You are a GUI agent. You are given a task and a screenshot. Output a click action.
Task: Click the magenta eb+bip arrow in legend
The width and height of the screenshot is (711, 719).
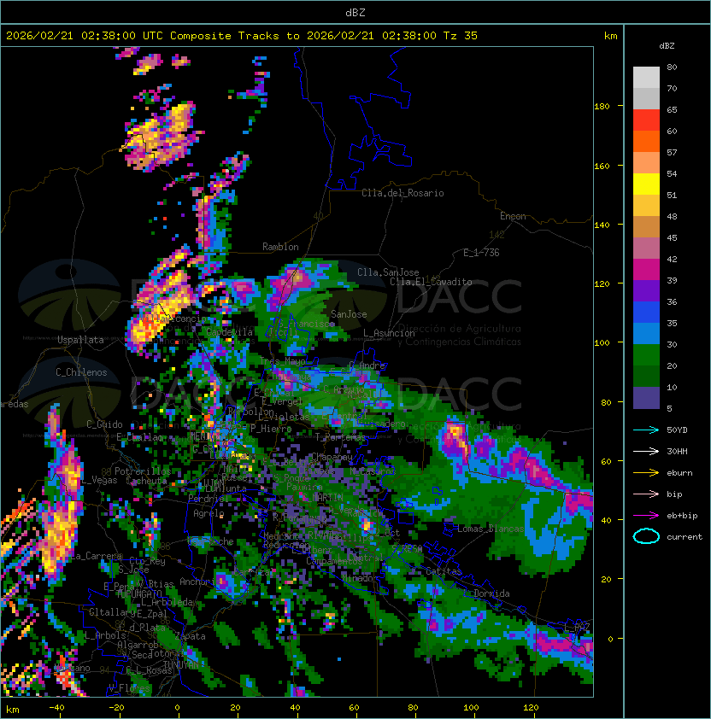tap(646, 516)
